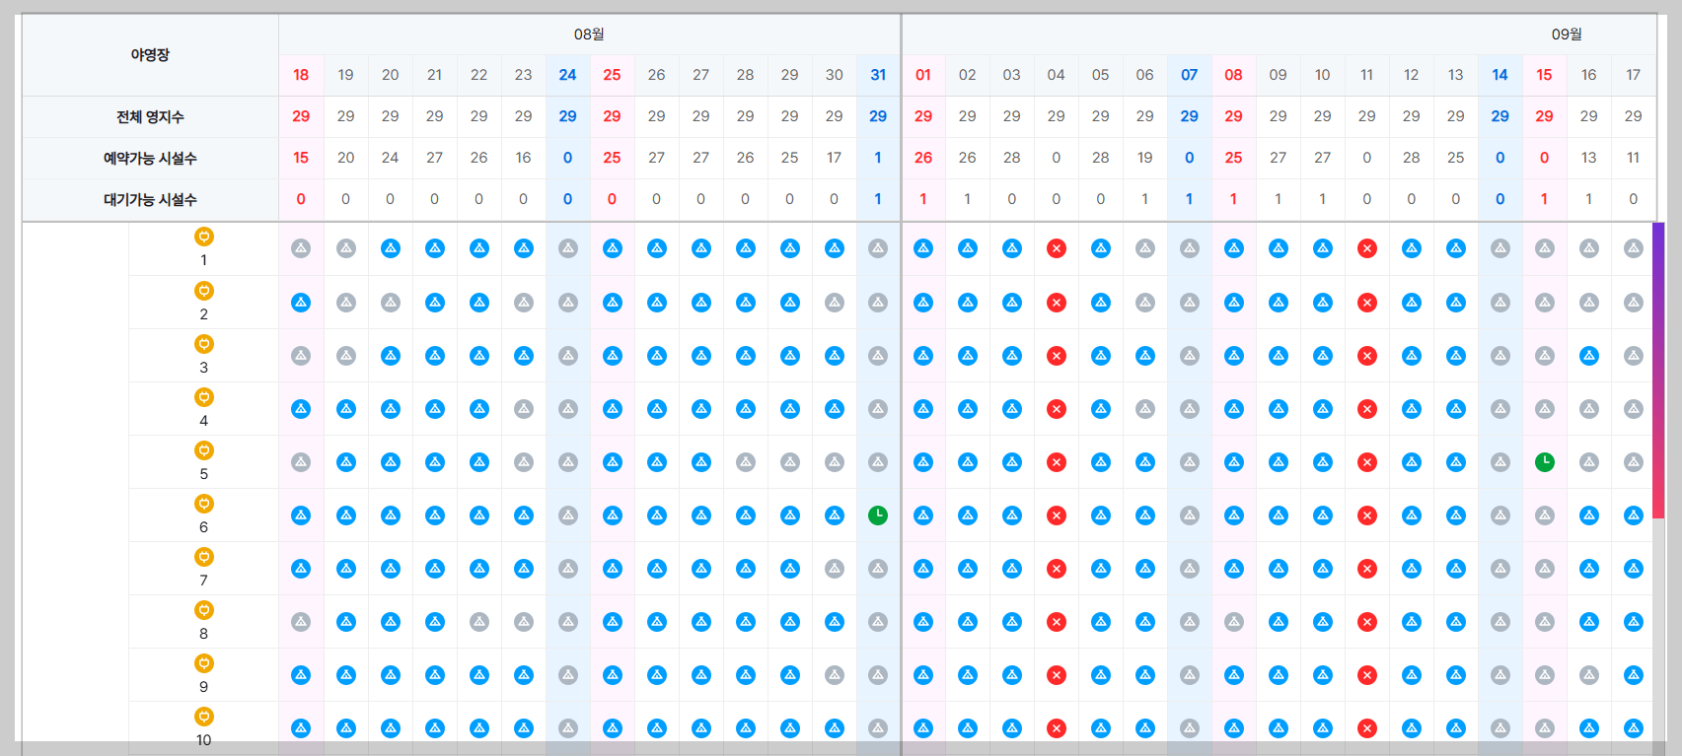Click the '대기가능 시설수' row label
This screenshot has width=1682, height=756.
pyautogui.click(x=150, y=199)
